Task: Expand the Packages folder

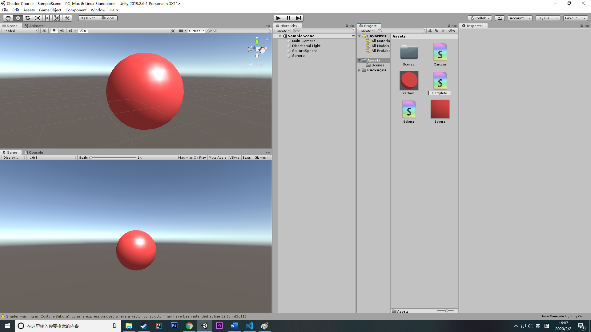Action: (x=359, y=70)
